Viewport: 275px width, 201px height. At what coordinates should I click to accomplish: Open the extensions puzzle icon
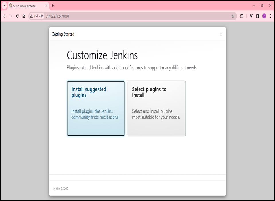point(242,16)
